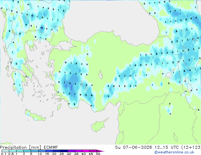This screenshot has width=201, height=155.
Task: Click the 1–2 mm legend color box
Action: [20, 151]
